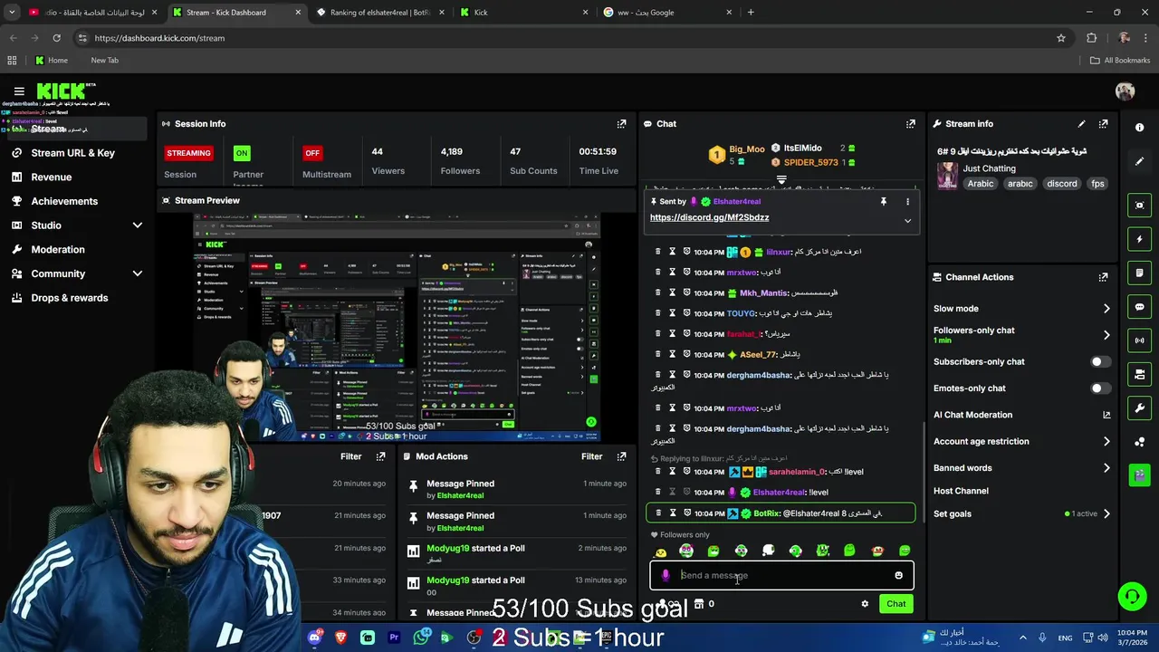Screen dimensions: 1159x652
Task: Open Premiere Pro from the taskbar
Action: coord(394,638)
